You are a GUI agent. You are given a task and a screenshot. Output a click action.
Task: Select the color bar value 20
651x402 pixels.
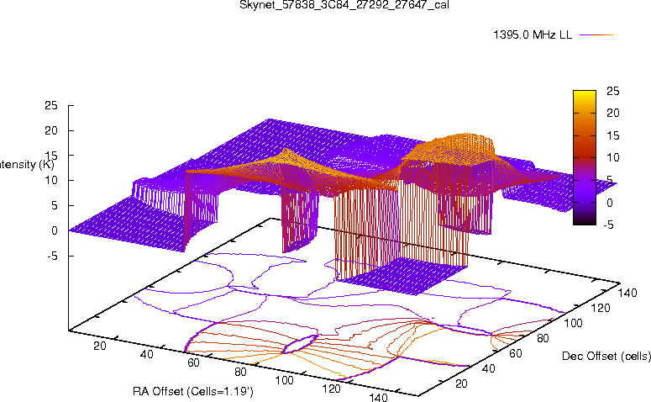(613, 113)
